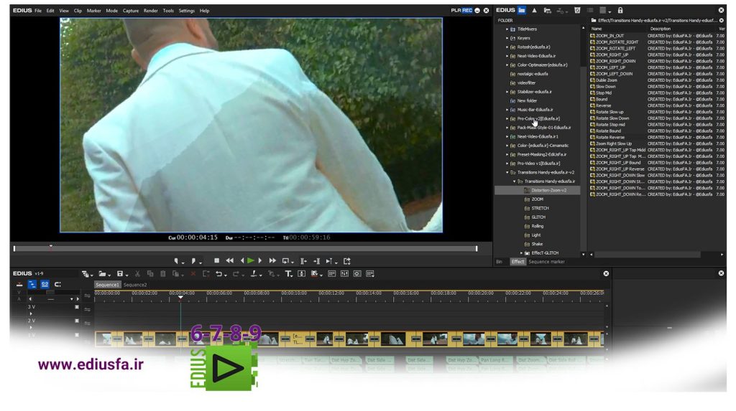Click the Create Title T icon

(288, 274)
